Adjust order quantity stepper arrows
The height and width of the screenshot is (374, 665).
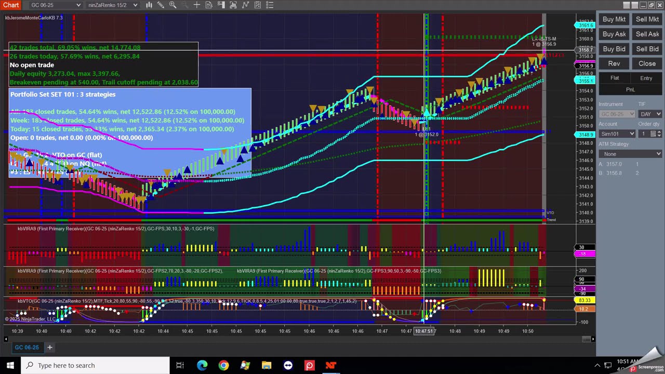[x=658, y=133]
